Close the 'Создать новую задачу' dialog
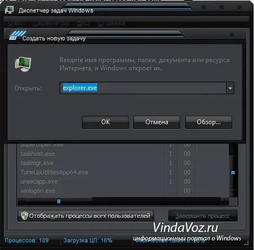 [x=232, y=35]
